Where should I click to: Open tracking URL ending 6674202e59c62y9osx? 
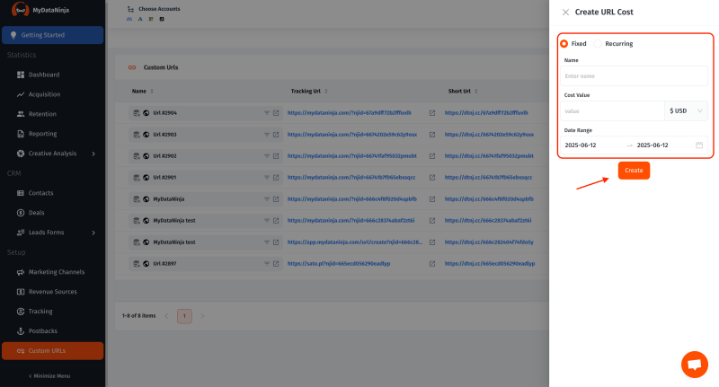[x=351, y=135]
